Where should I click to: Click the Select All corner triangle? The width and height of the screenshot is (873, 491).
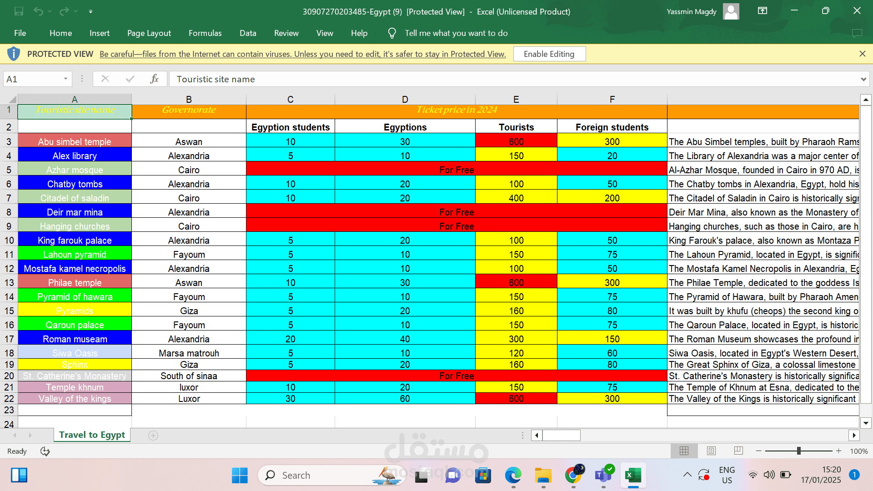pos(12,99)
